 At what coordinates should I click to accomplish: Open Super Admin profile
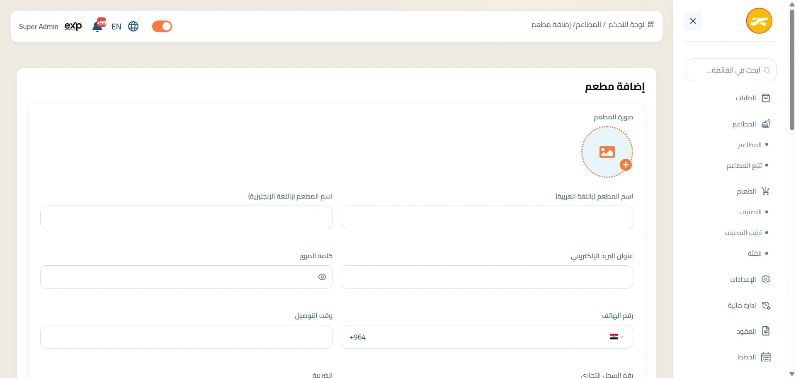(39, 27)
